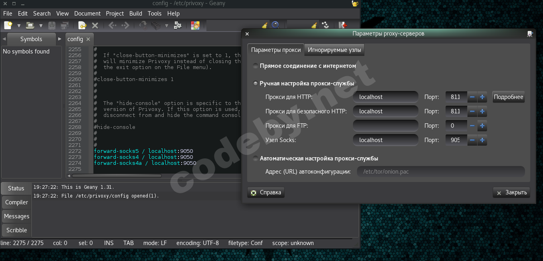Reload the current file icon
Image resolution: width=543 pixels, height=261 pixels.
pyautogui.click(x=82, y=26)
